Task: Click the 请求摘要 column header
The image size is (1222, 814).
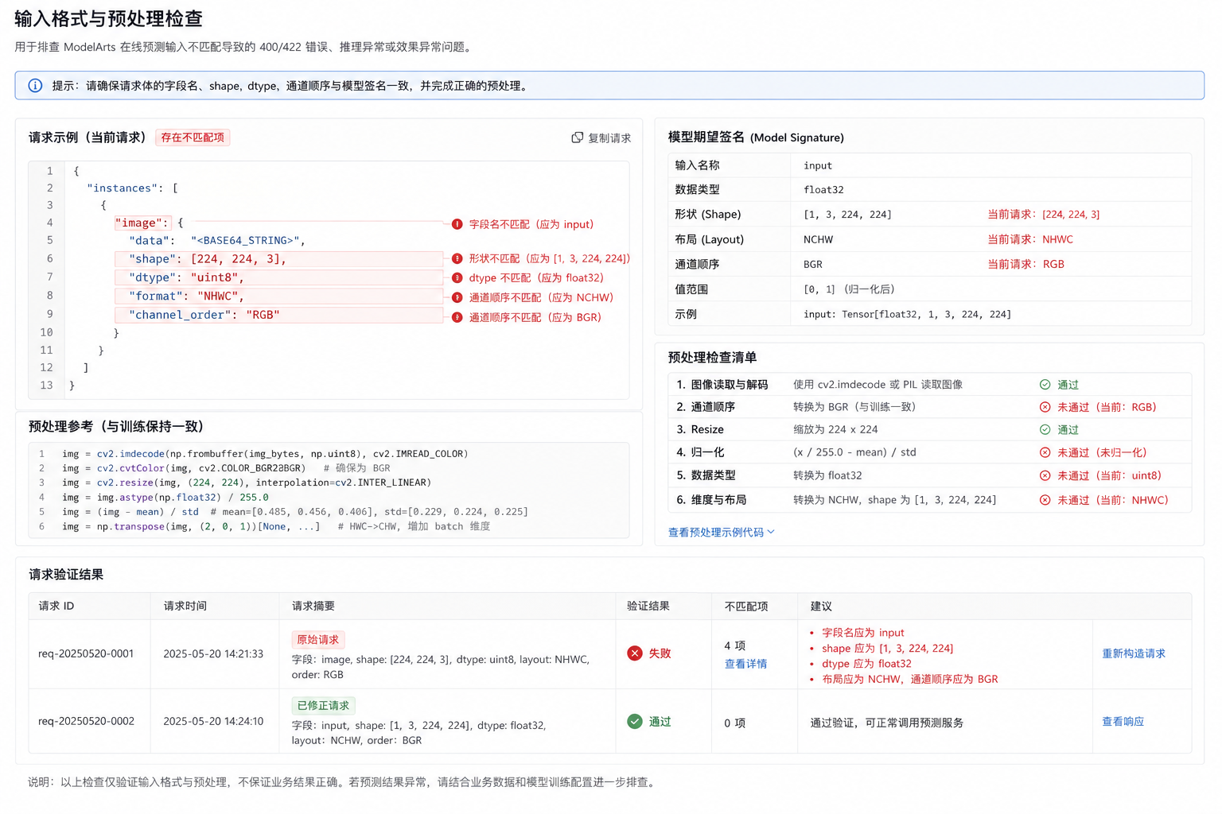Action: 313,606
